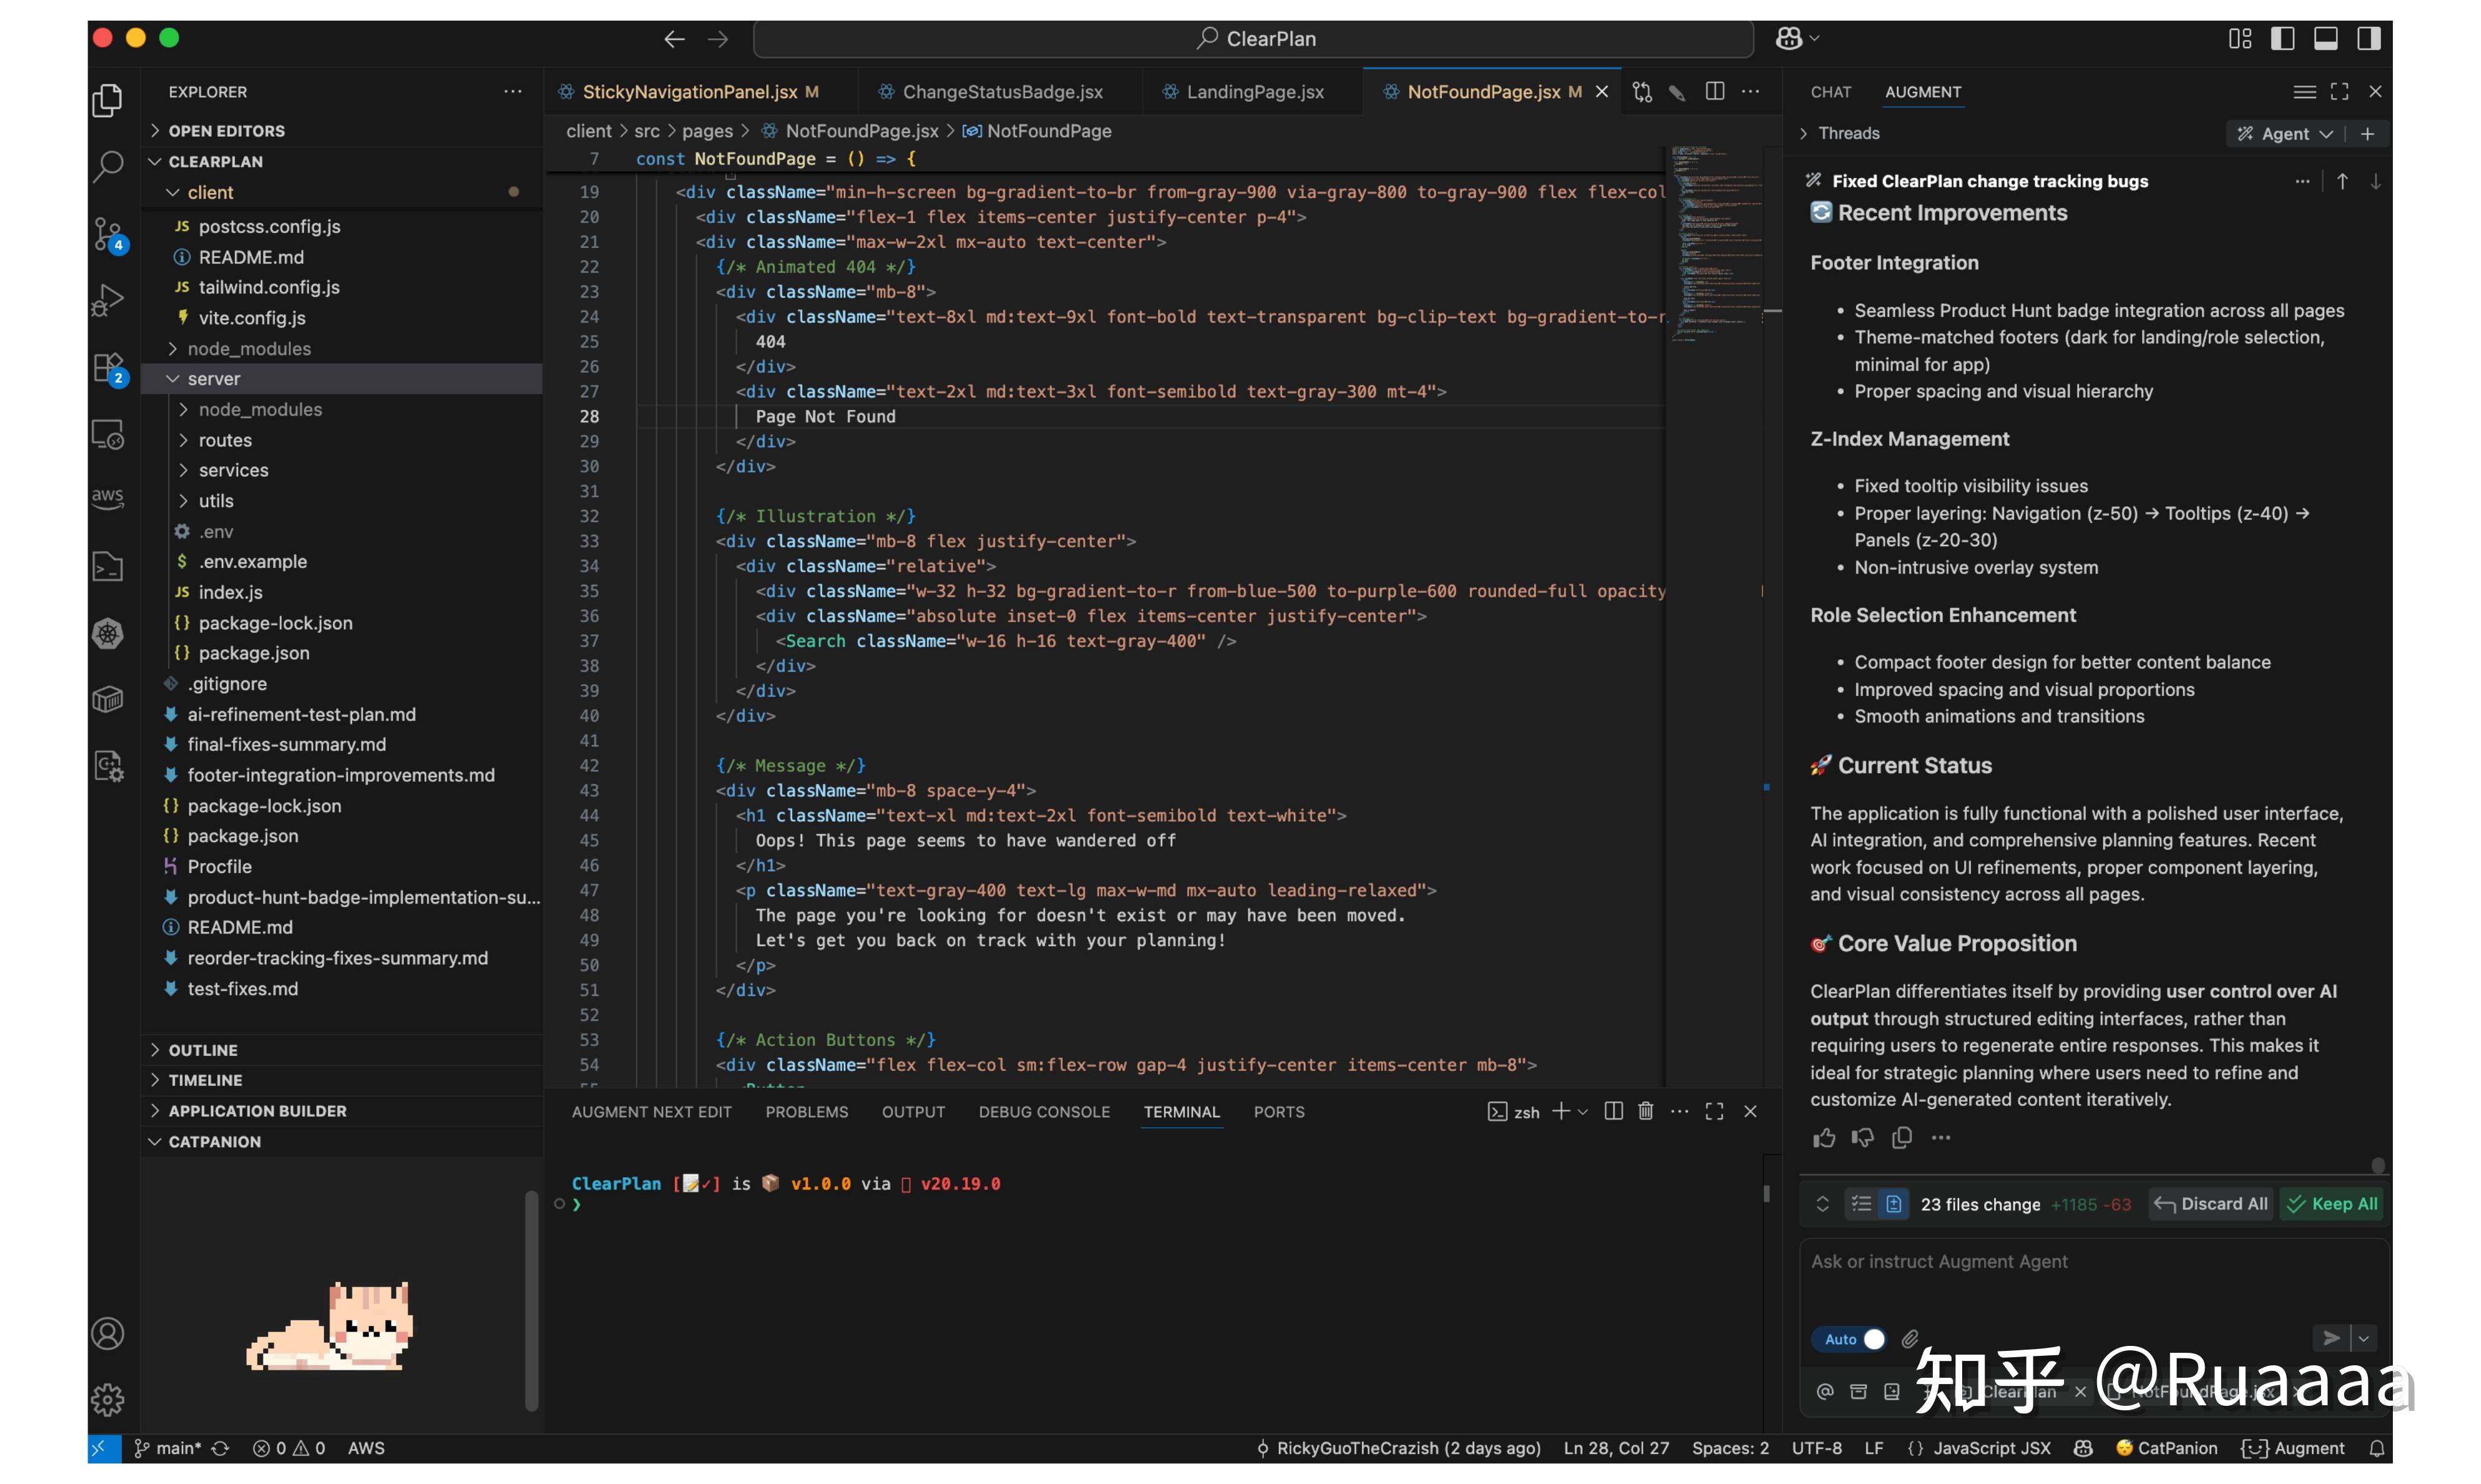This screenshot has width=2481, height=1484.
Task: Split the editor to the right
Action: point(1715,91)
